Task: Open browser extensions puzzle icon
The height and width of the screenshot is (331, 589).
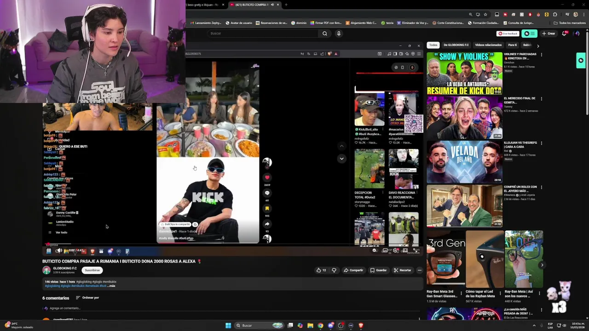Action: coord(554,14)
